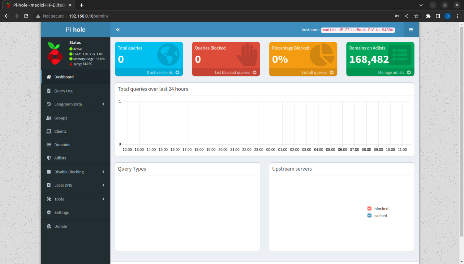
Task: Uncheck the blocked legend checkbox
Action: (369, 209)
